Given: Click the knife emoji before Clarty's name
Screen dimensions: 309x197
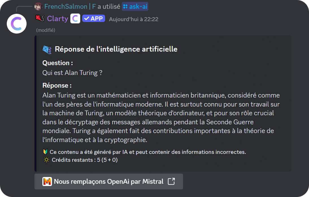Looking at the screenshot, I should coord(39,18).
